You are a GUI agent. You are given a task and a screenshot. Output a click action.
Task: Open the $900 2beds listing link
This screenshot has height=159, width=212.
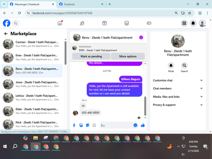[x=98, y=50]
